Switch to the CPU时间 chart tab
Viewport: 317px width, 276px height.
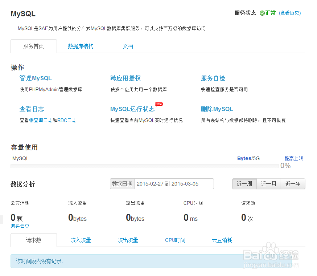click(x=175, y=240)
